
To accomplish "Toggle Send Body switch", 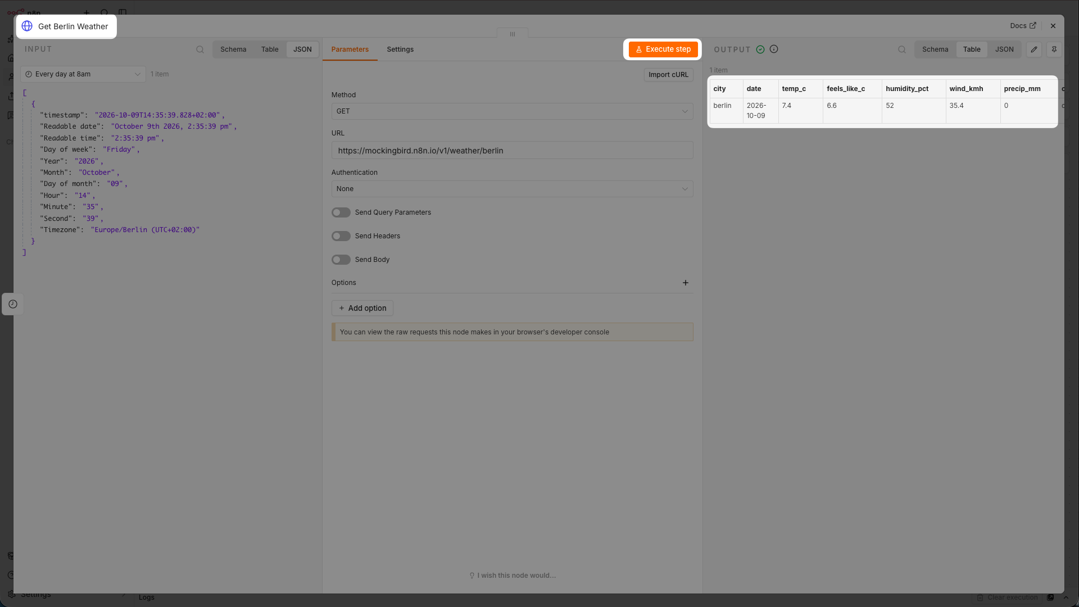I will (341, 260).
